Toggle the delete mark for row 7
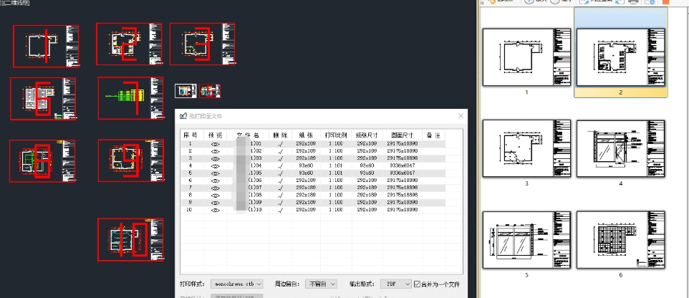 tap(280, 188)
